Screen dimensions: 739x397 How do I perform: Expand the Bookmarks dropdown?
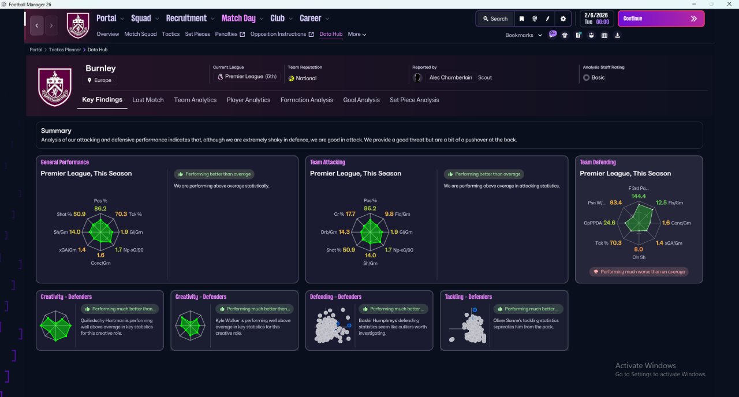(x=524, y=35)
